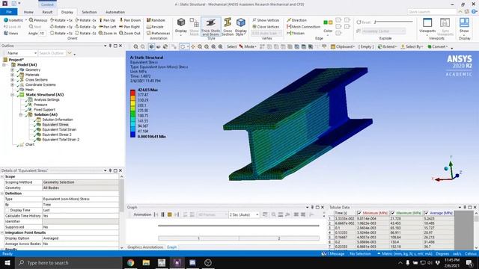Click the Random annotation button
The height and width of the screenshot is (269, 479).
(156, 20)
